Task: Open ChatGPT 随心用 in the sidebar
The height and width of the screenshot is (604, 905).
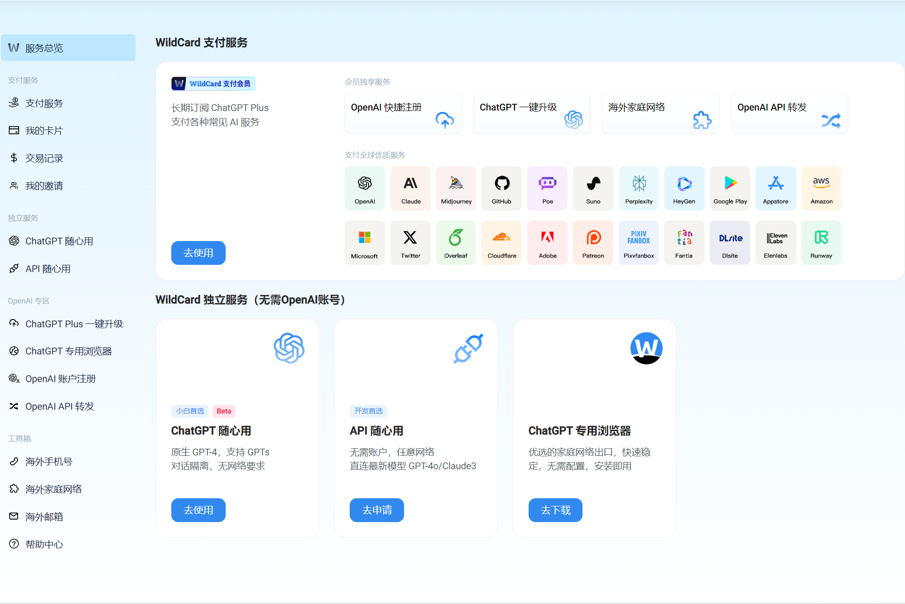Action: 68,241
